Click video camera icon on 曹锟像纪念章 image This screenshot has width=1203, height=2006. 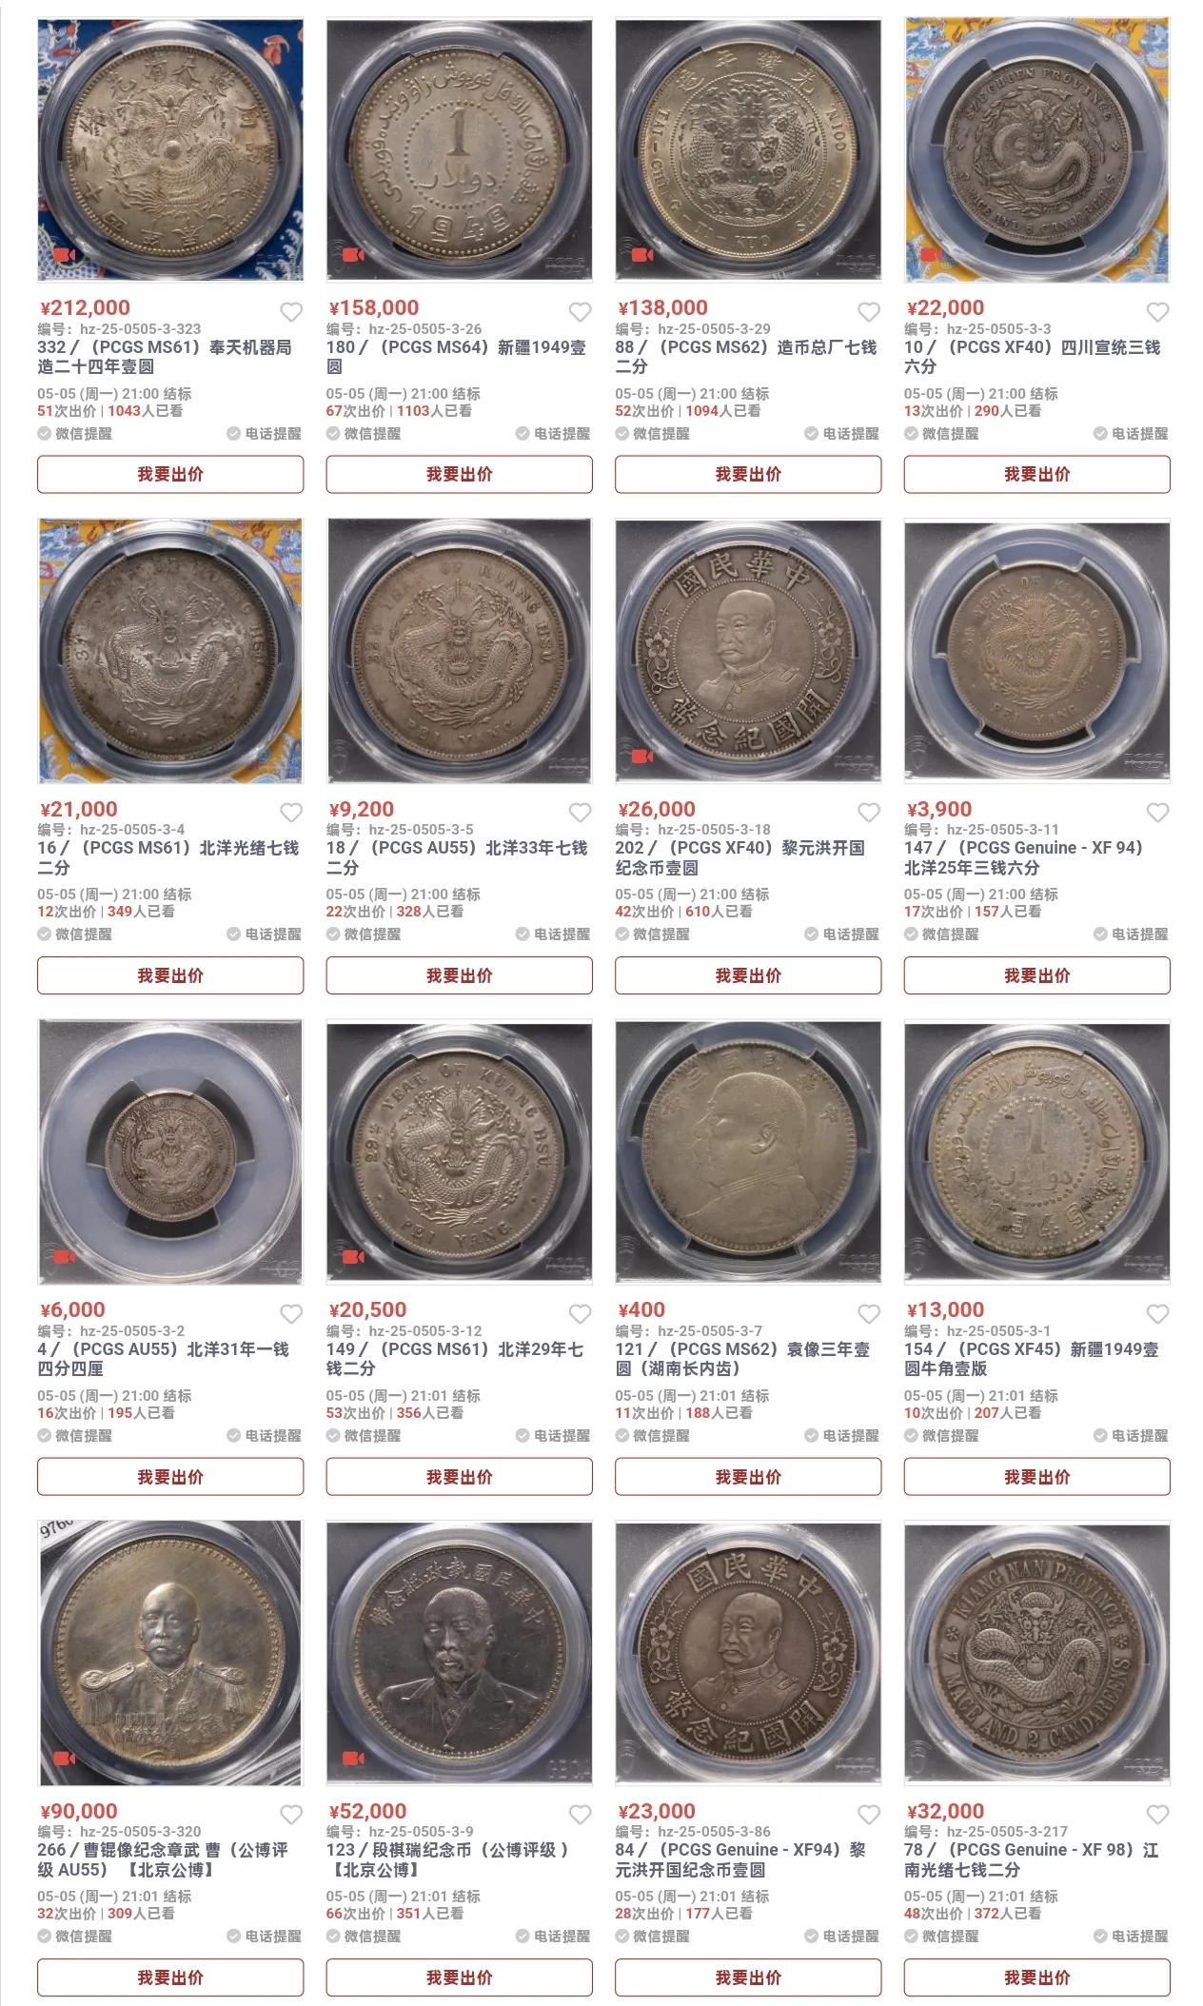(65, 1758)
